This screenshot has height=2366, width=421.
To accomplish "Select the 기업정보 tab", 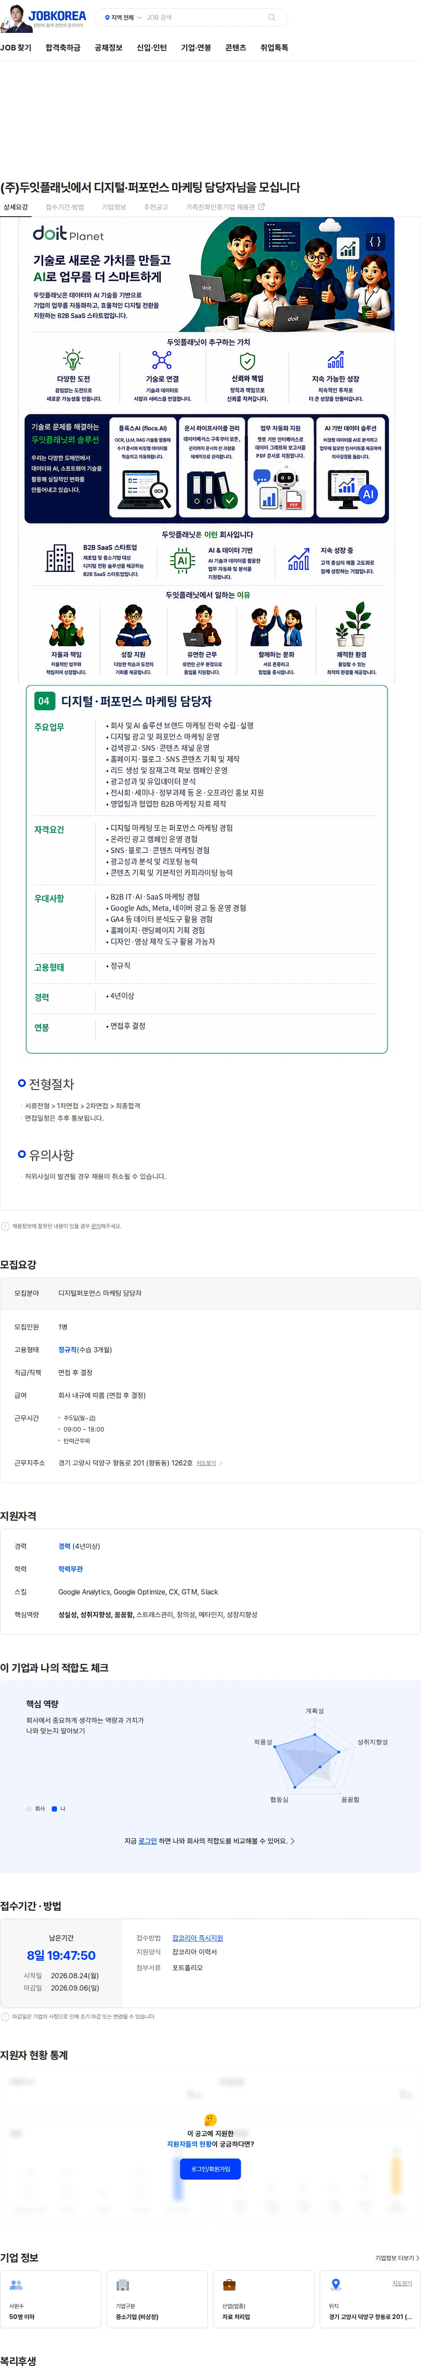I will [113, 207].
